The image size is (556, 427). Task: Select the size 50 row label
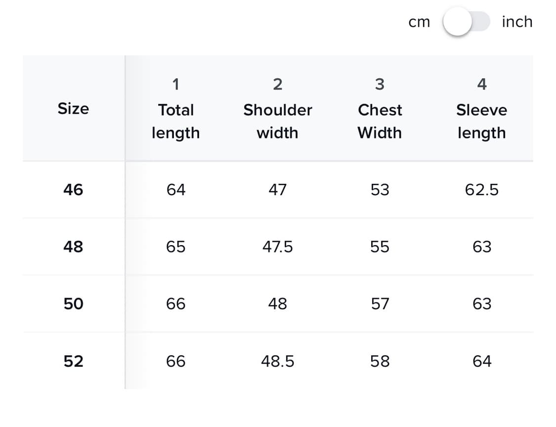pos(73,304)
